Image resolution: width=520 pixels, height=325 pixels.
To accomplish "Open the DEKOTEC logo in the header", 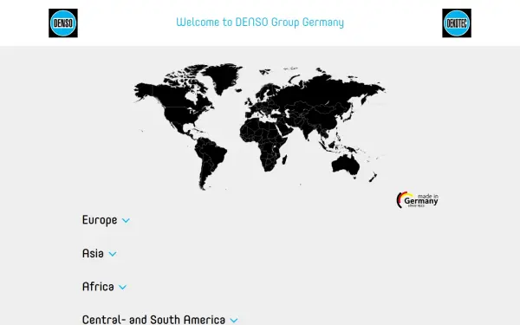I will (457, 23).
